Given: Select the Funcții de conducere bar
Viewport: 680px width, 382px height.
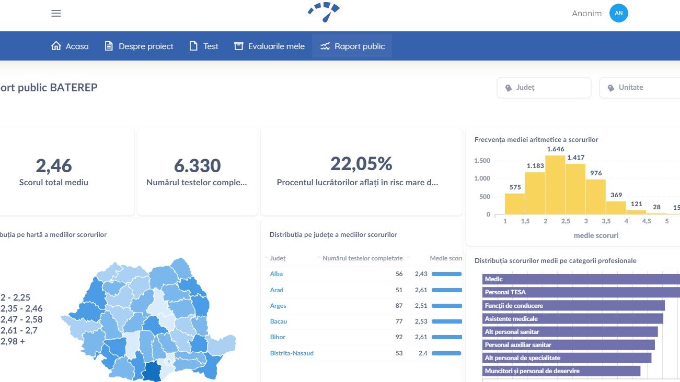Looking at the screenshot, I should (x=573, y=305).
